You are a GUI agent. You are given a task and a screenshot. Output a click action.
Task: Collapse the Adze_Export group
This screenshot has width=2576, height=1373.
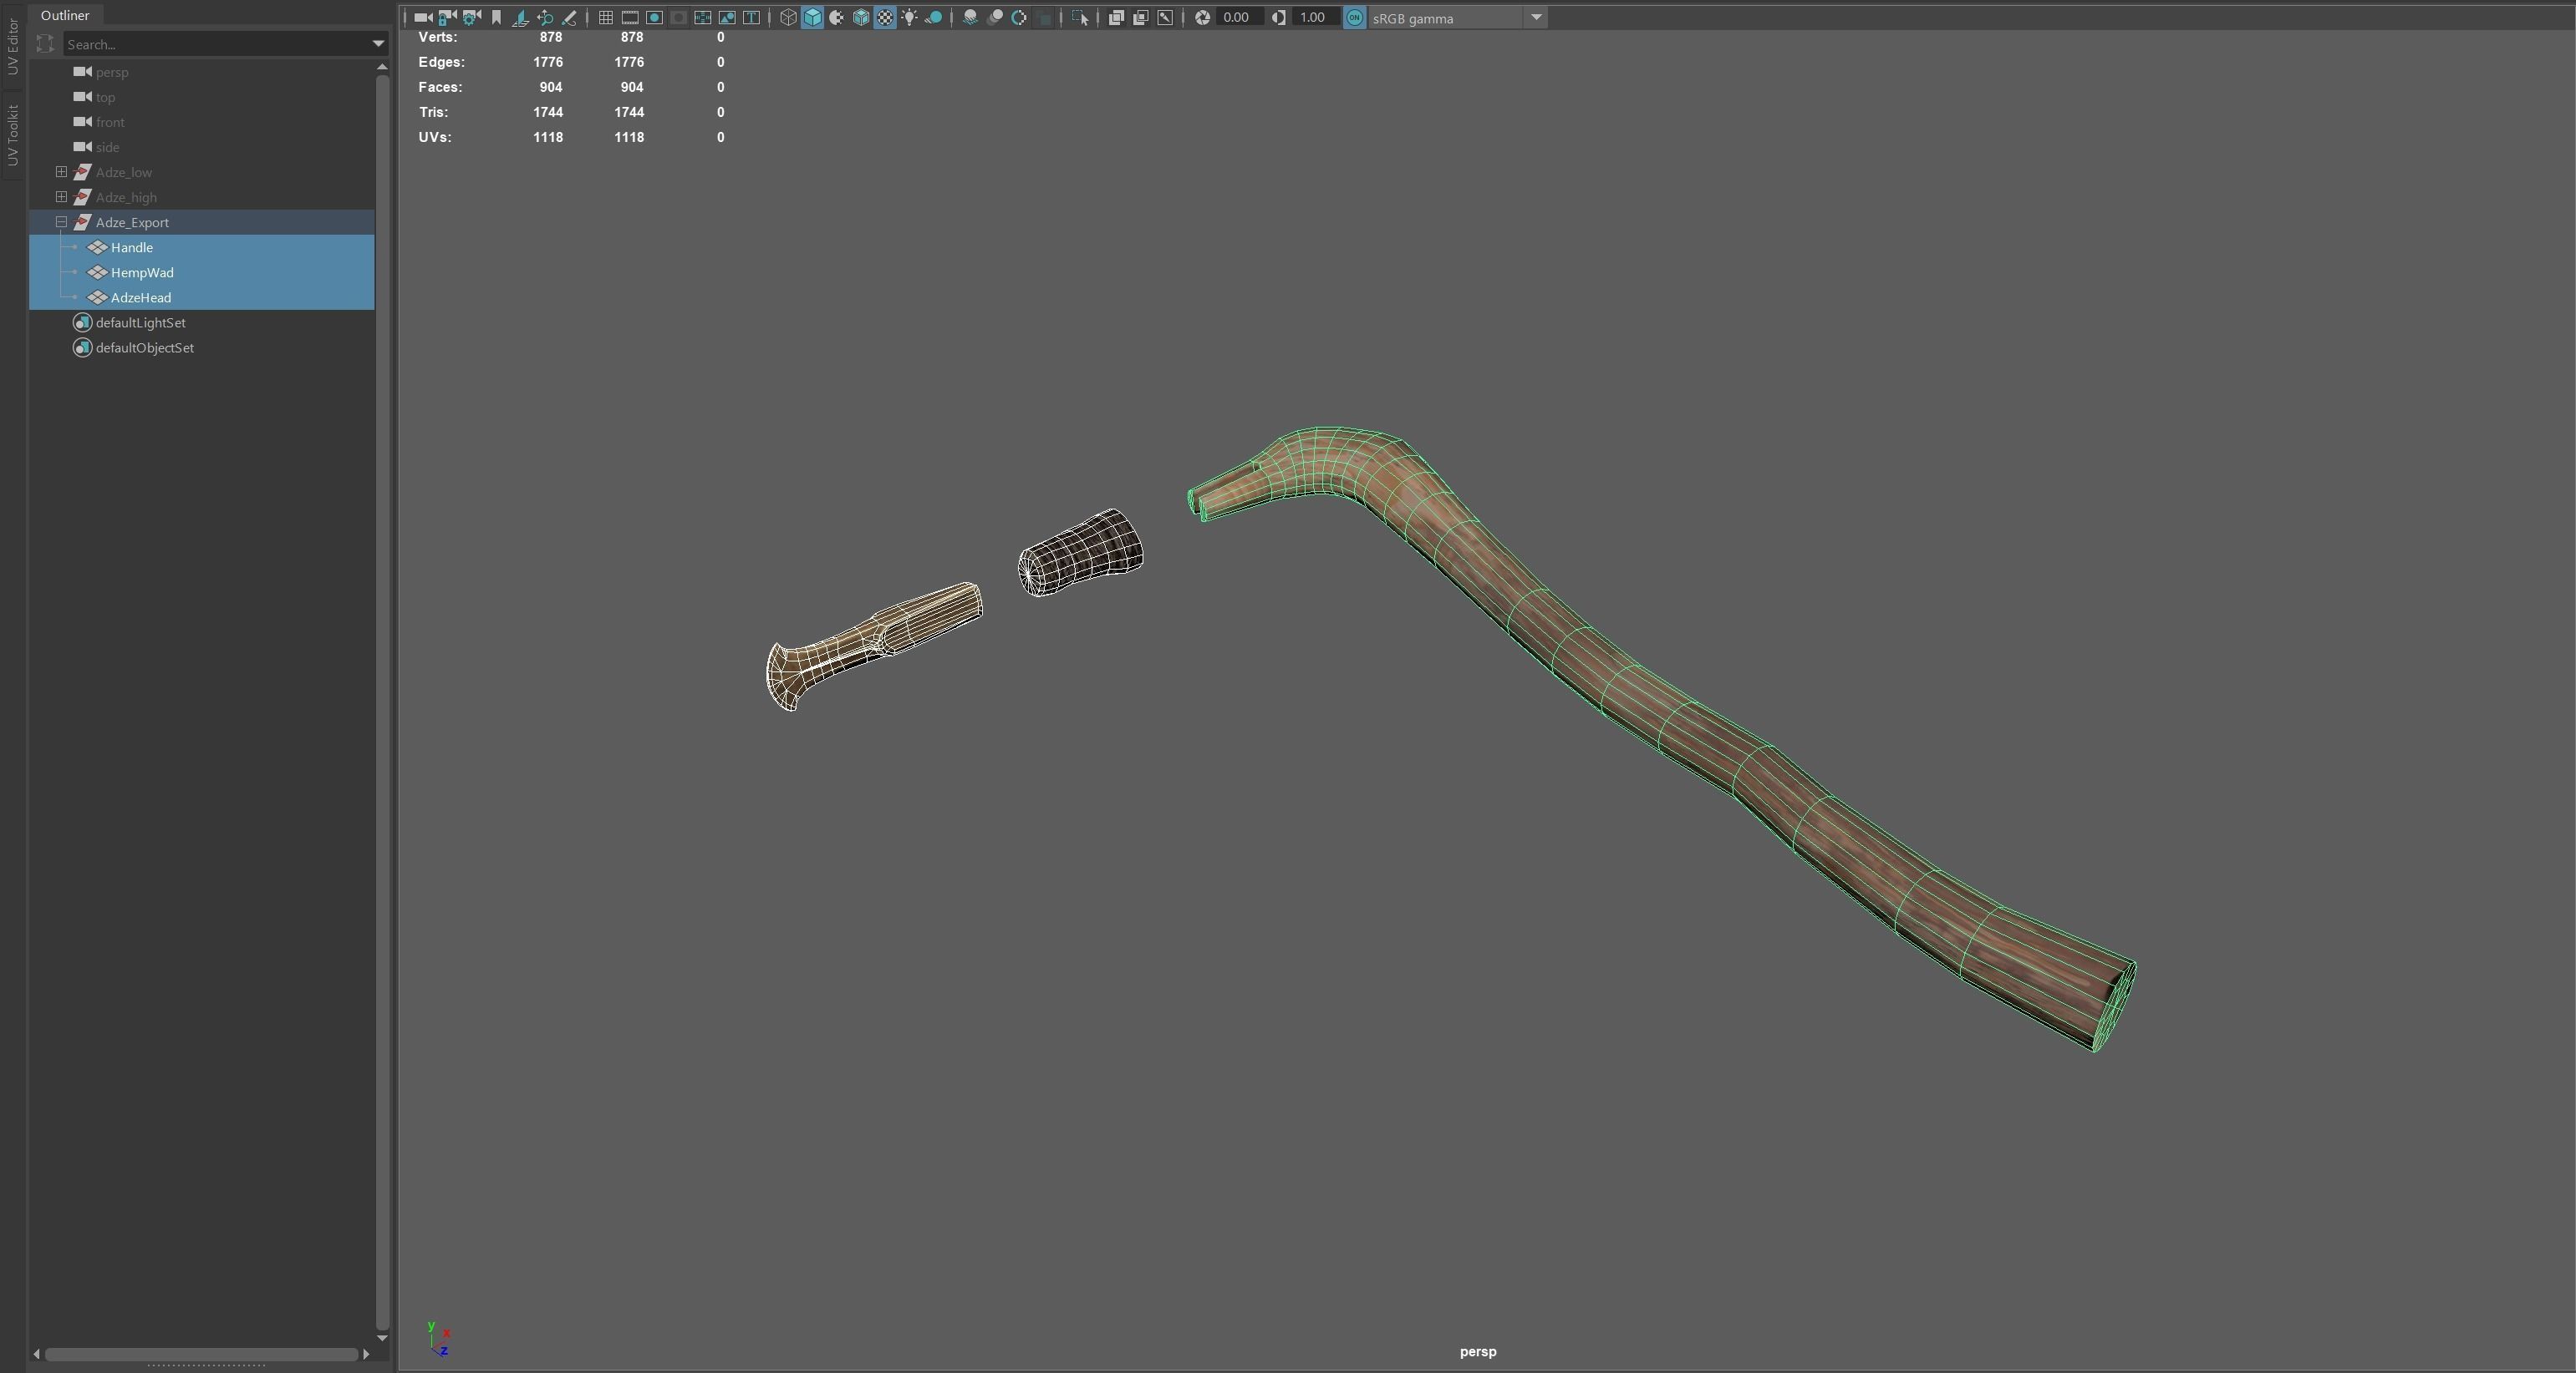[x=61, y=222]
